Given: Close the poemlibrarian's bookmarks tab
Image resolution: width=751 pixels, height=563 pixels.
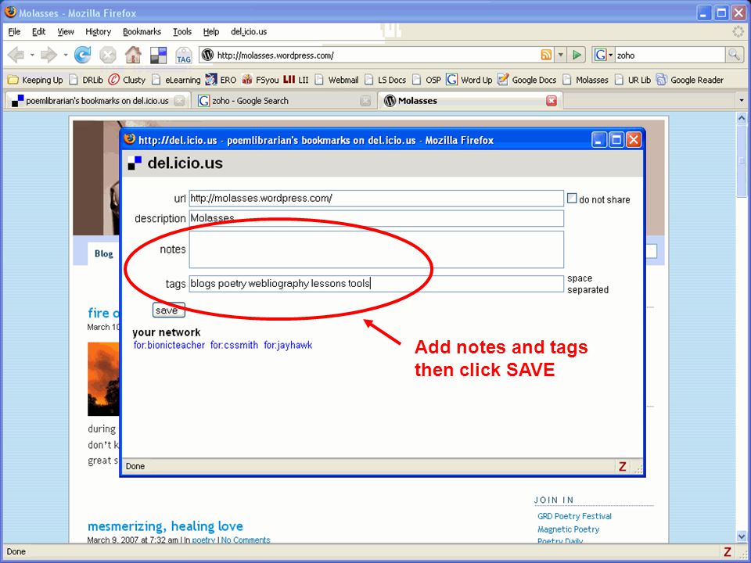Looking at the screenshot, I should click(178, 101).
